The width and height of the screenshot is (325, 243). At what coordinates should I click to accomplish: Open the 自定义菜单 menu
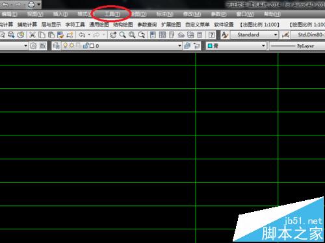point(198,25)
